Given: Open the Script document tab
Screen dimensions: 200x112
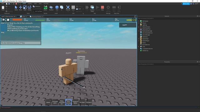Looking at the screenshot, I should pyautogui.click(x=24, y=16).
